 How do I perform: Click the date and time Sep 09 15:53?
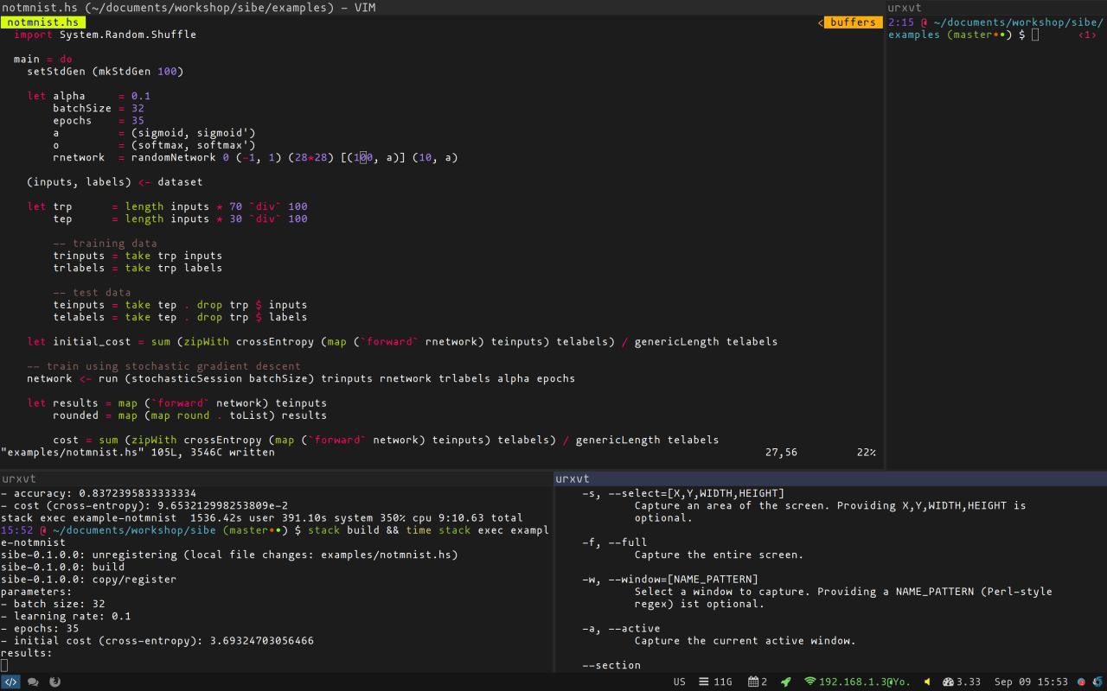[x=1031, y=681]
